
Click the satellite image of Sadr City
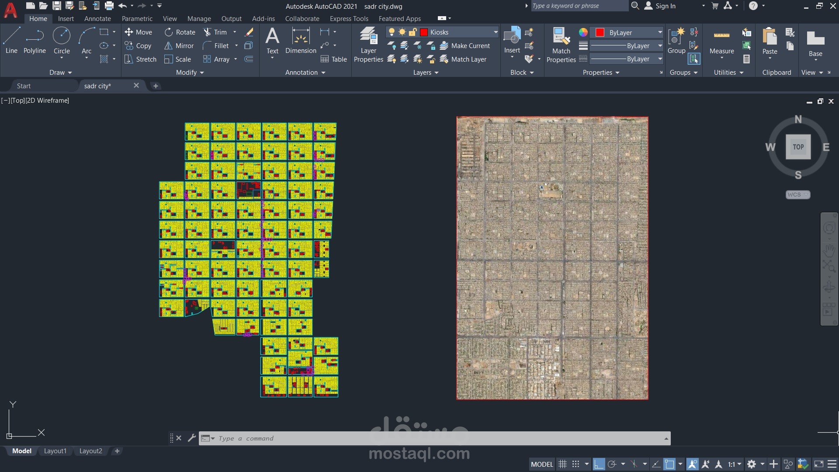(552, 258)
